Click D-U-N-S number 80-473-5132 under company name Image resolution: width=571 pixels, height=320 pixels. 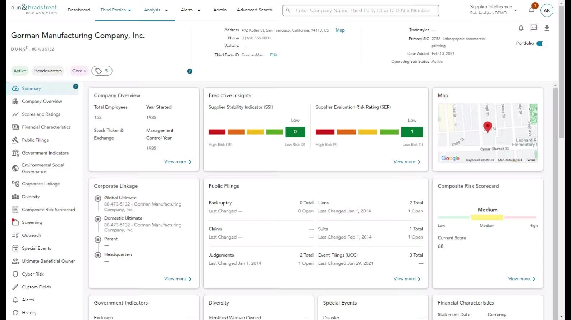coord(42,49)
